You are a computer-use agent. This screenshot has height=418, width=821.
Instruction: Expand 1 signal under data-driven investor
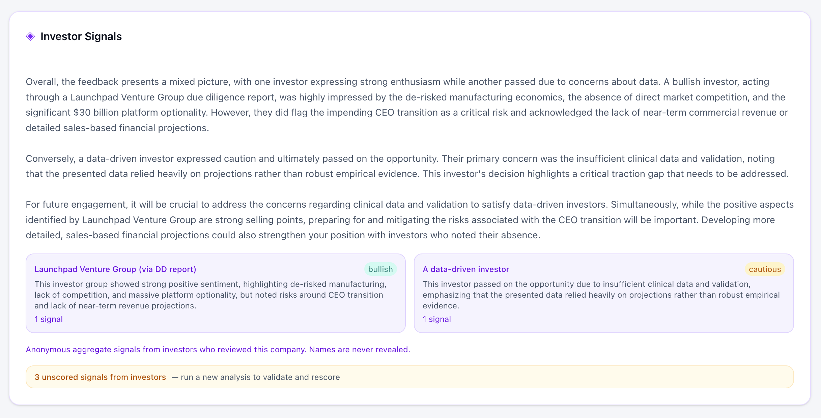436,319
